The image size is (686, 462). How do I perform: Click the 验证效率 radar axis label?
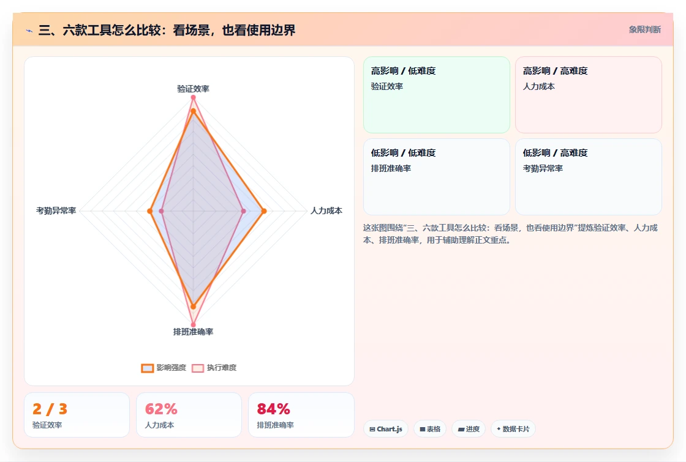(193, 89)
